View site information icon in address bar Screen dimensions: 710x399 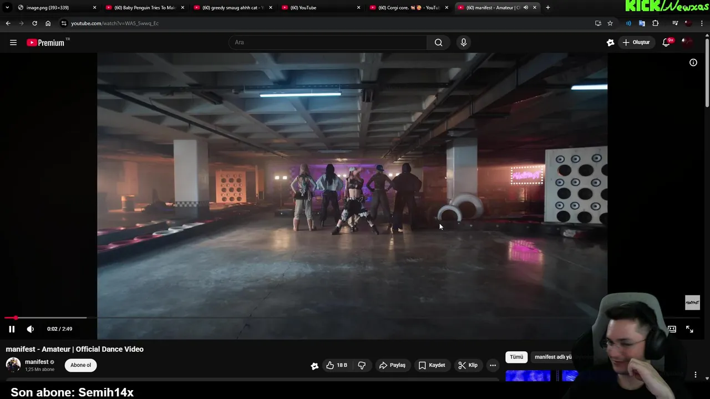[64, 23]
